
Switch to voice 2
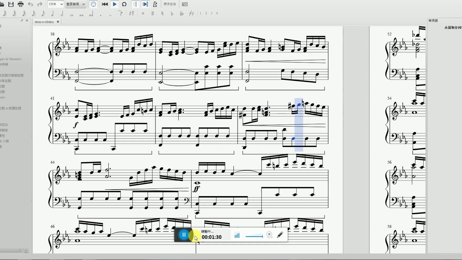point(206,13)
